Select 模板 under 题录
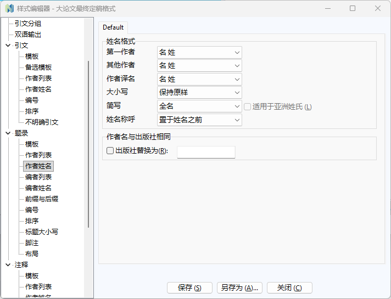391x299 pixels. (x=32, y=144)
